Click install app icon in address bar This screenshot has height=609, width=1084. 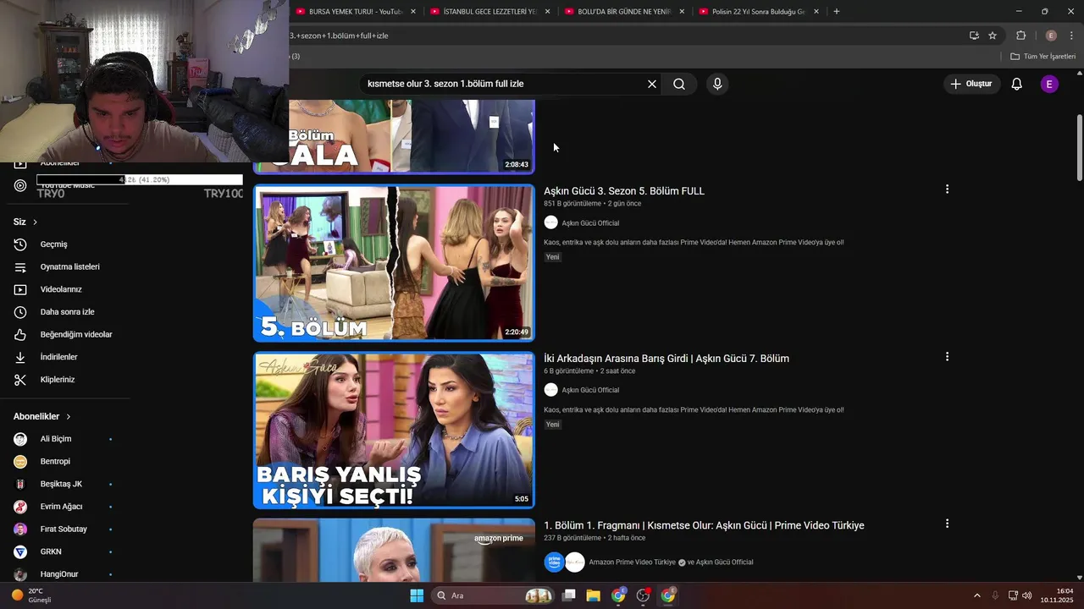[x=974, y=36]
